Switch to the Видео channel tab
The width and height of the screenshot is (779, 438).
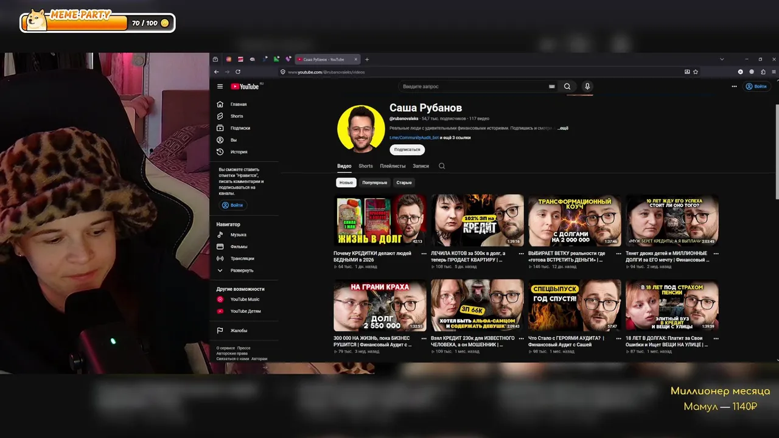[344, 166]
